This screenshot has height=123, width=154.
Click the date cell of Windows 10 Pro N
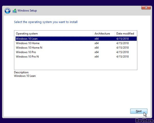pos(122,56)
